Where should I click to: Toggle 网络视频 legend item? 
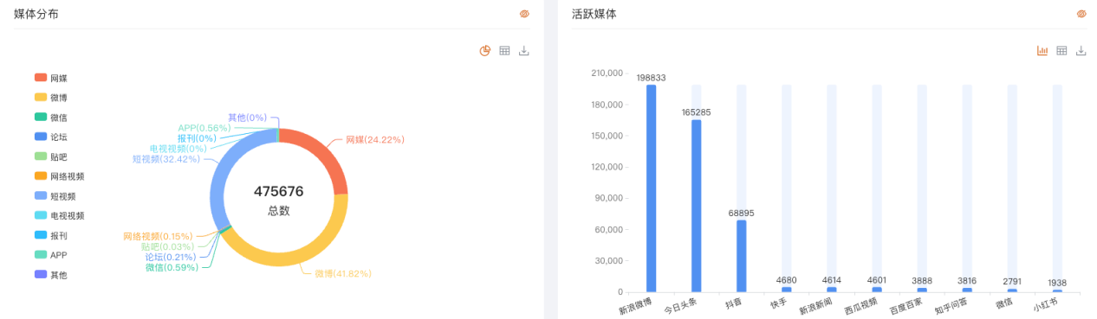60,176
